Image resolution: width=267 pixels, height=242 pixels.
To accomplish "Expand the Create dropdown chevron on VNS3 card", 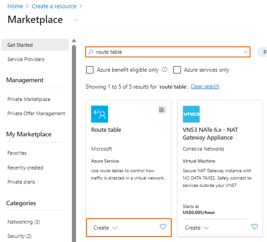I will (206, 228).
